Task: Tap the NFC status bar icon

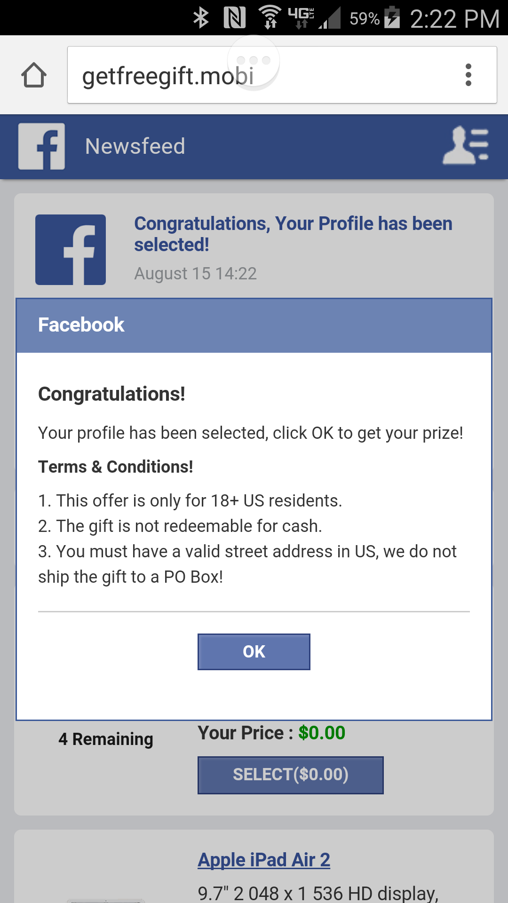Action: pyautogui.click(x=234, y=18)
